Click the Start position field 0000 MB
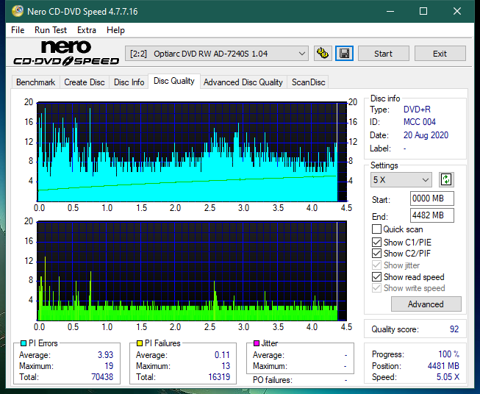480x394 pixels. click(431, 198)
